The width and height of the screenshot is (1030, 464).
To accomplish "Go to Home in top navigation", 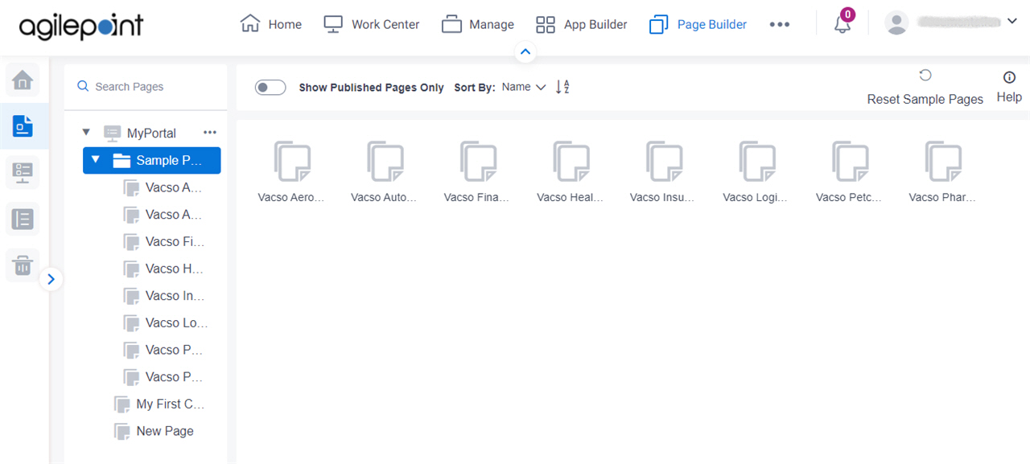I will click(271, 24).
